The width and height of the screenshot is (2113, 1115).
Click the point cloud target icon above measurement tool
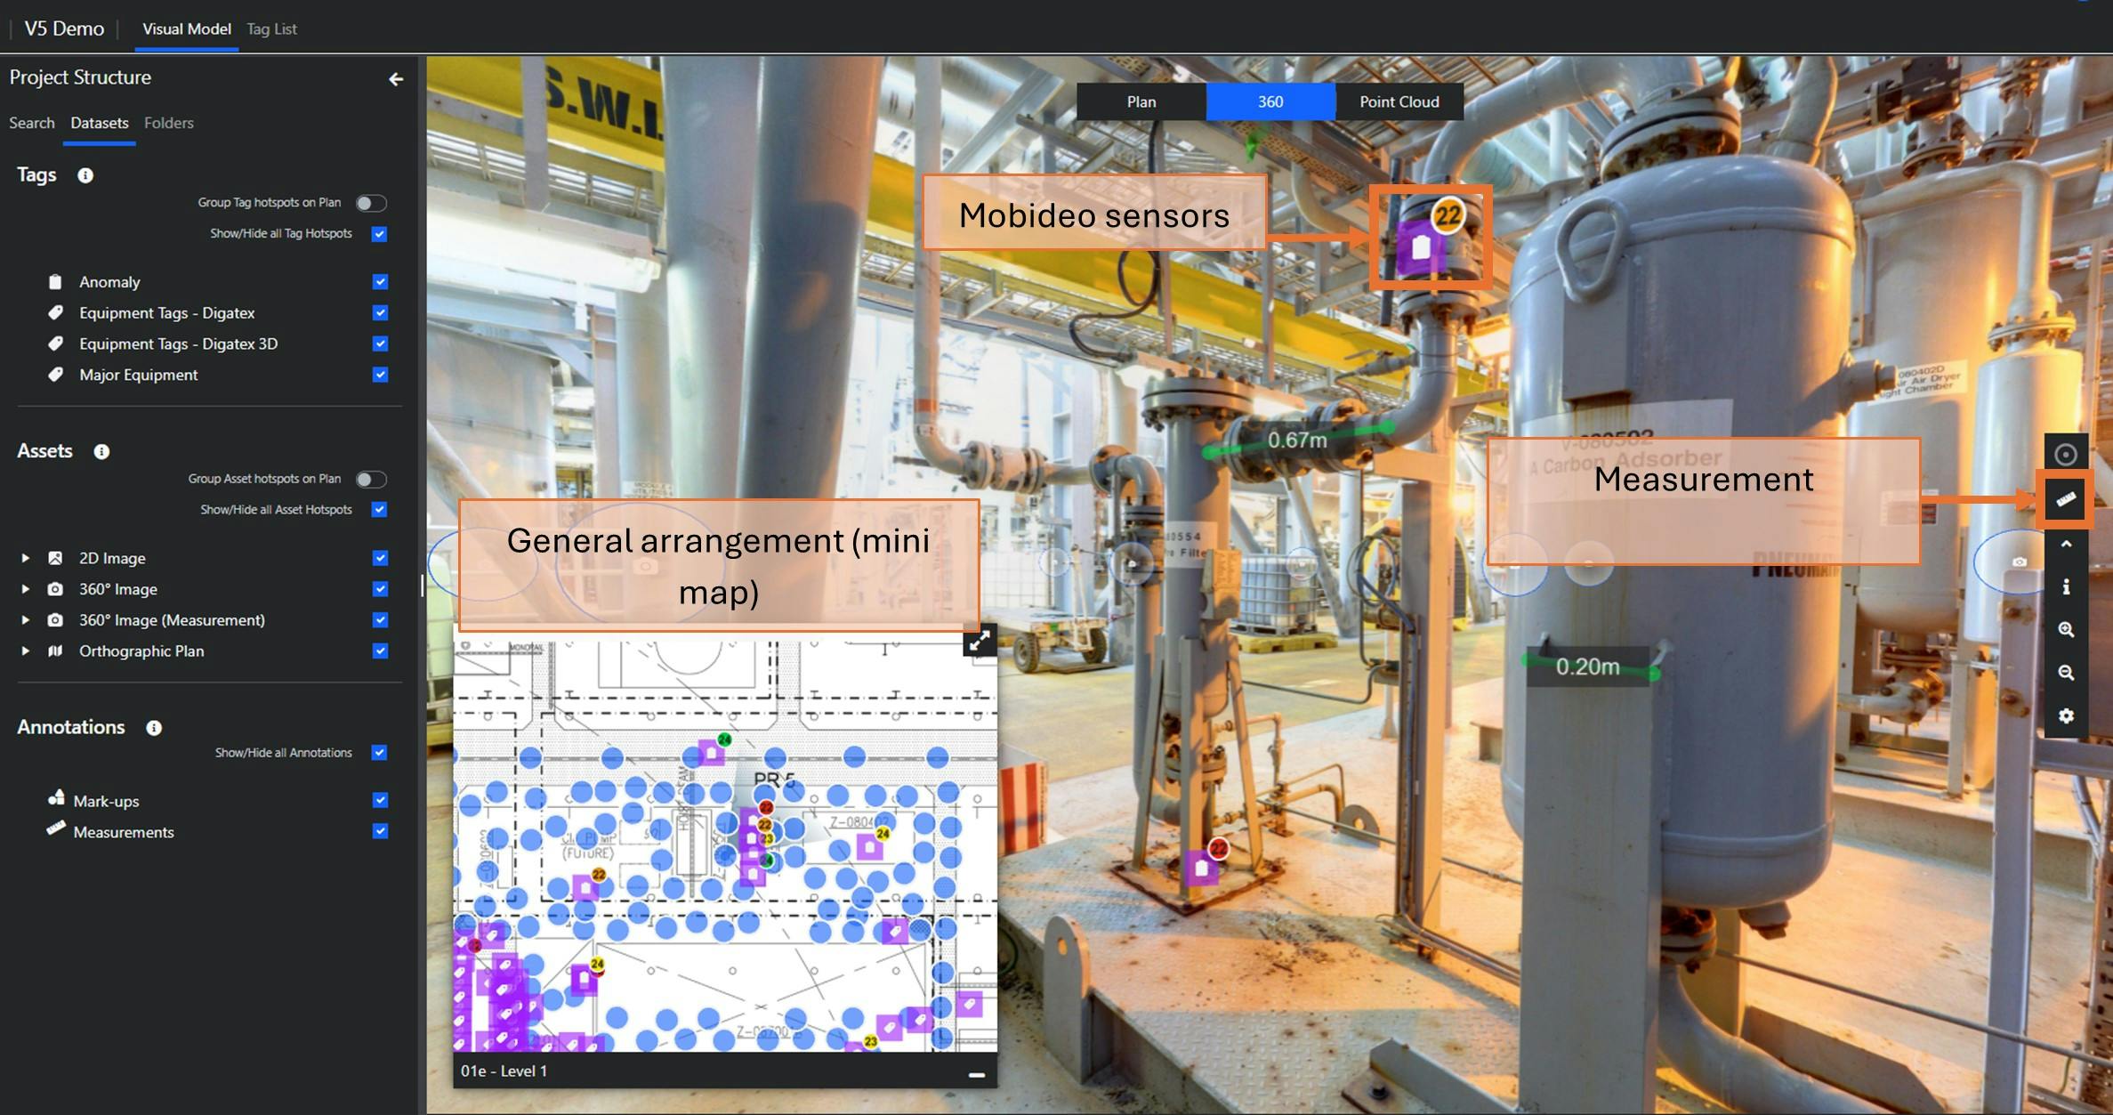pyautogui.click(x=2064, y=451)
